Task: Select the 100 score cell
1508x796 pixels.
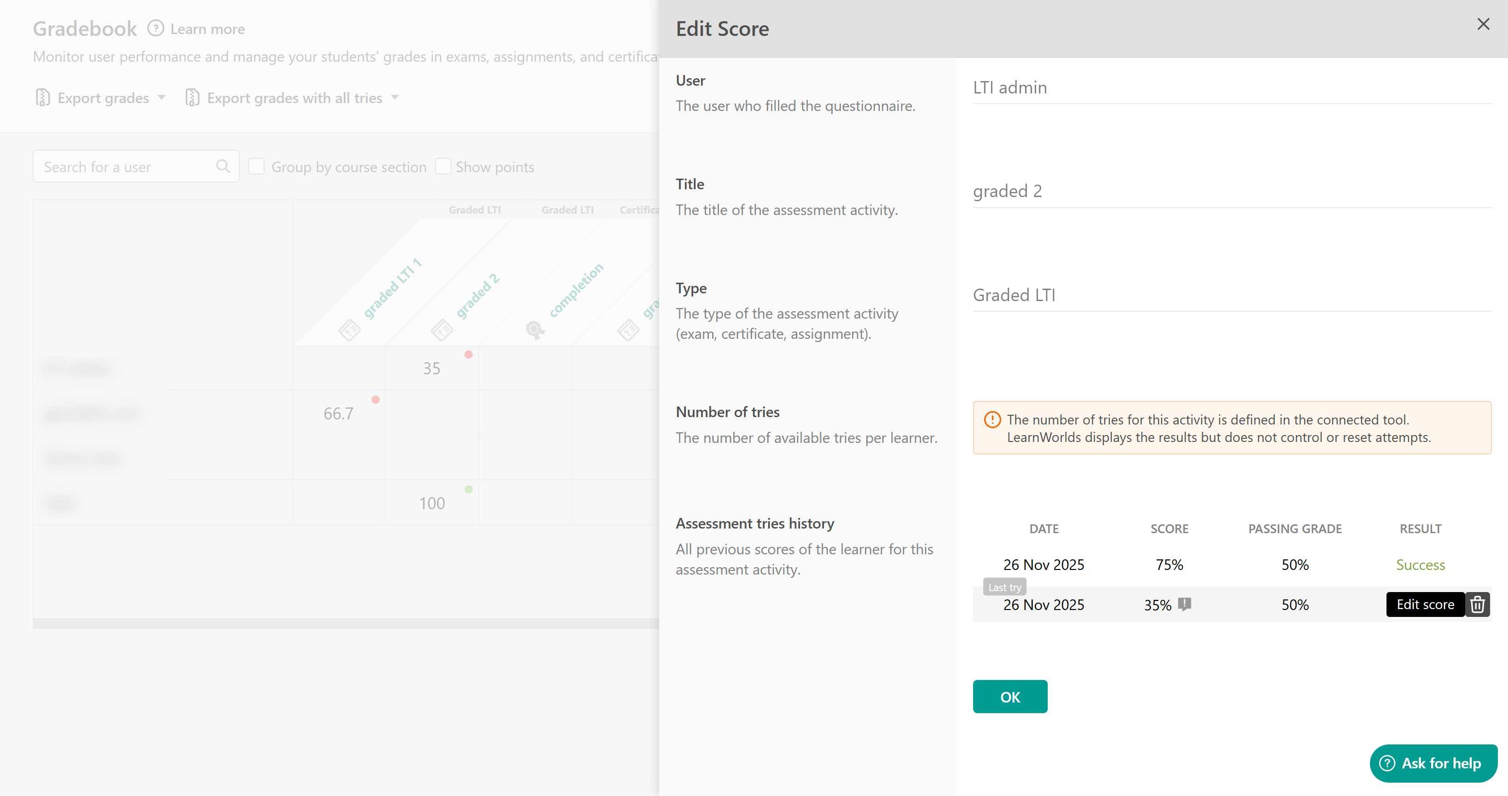Action: (431, 503)
